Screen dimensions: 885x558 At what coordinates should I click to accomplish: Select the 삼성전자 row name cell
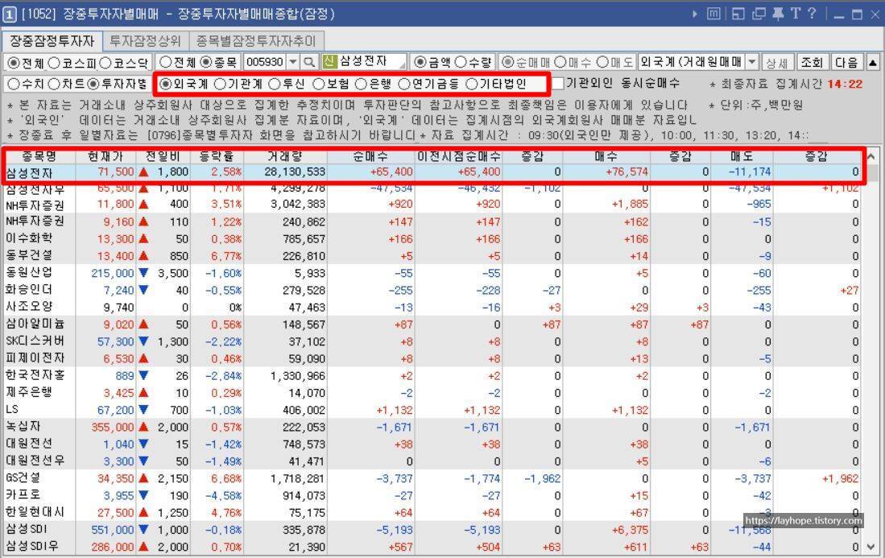point(39,172)
